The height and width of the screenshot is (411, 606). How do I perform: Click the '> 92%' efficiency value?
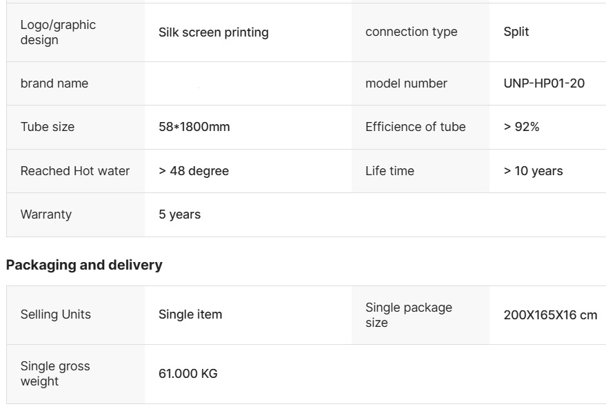tap(521, 127)
